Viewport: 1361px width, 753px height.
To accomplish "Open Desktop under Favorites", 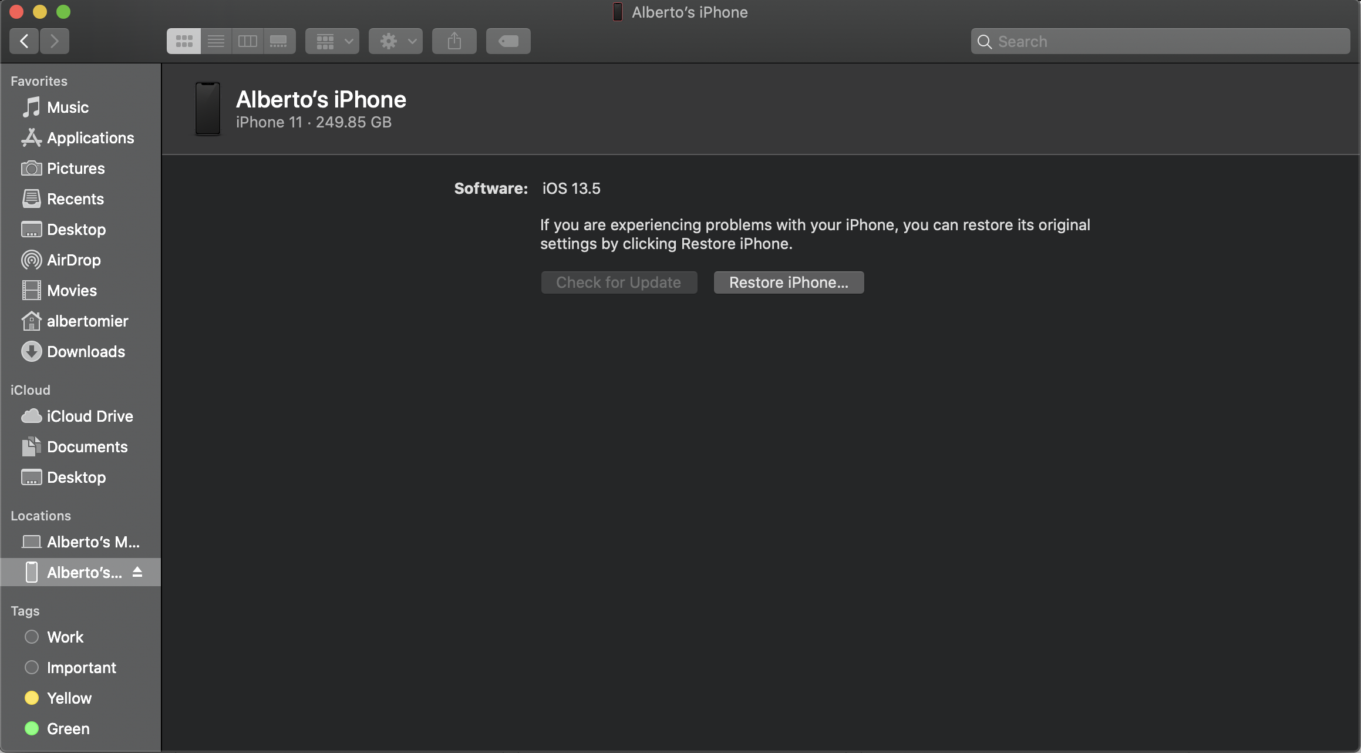I will click(80, 230).
